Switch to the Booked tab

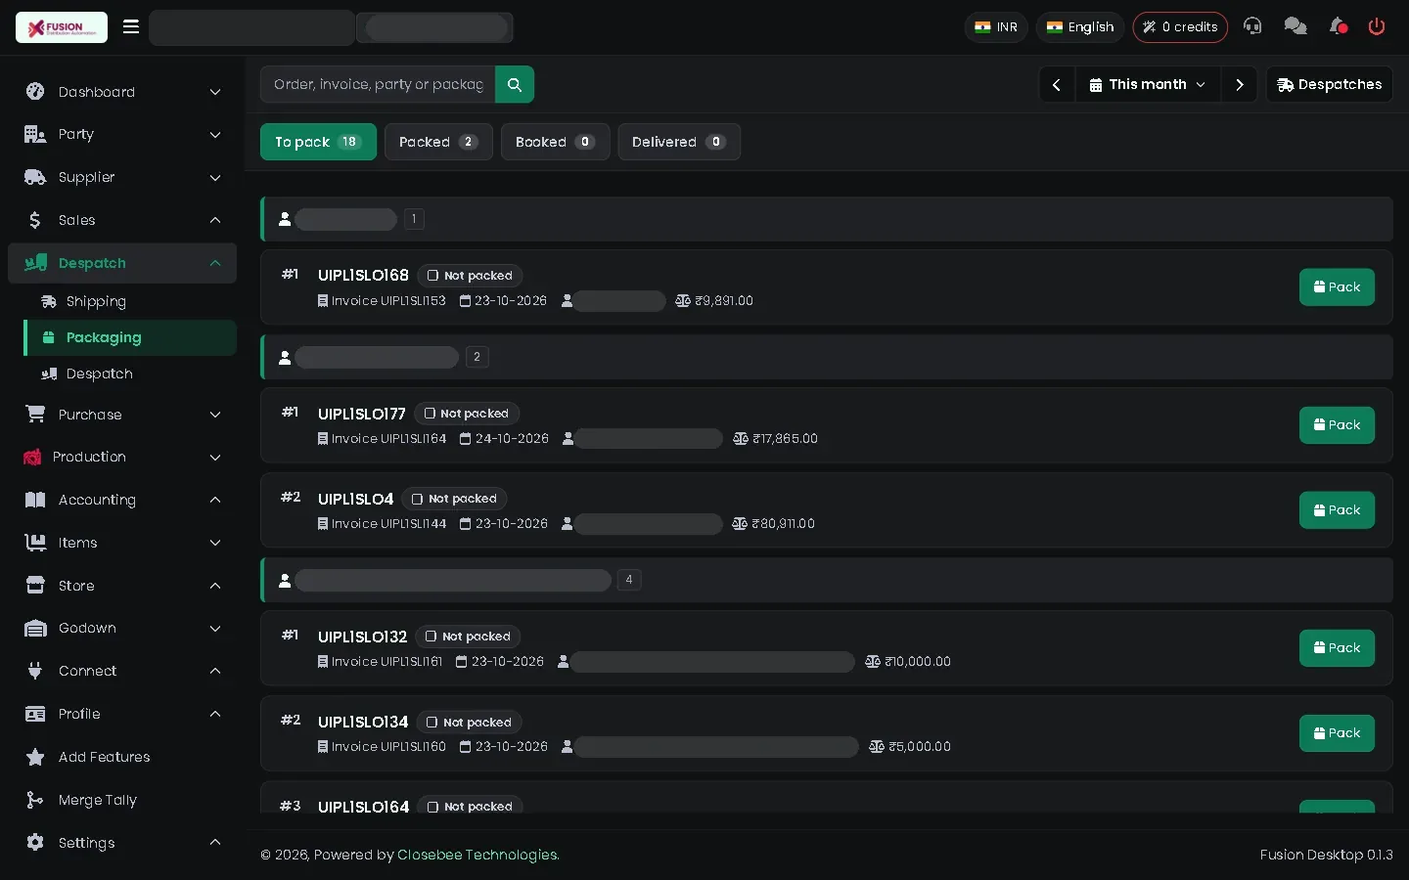coord(555,142)
